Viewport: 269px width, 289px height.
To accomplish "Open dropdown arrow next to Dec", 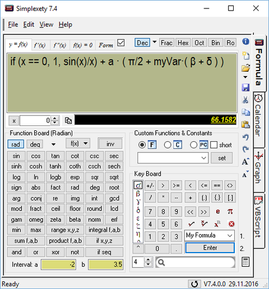I will (x=155, y=42).
